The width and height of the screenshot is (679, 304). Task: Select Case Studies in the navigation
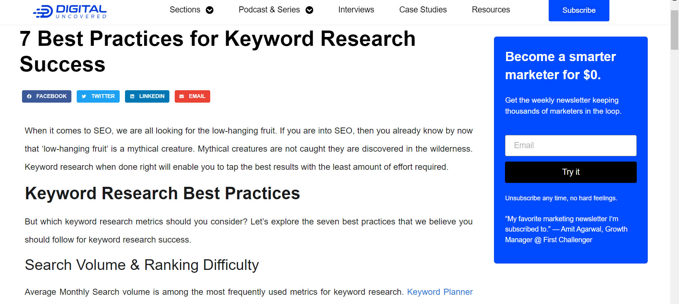[x=423, y=10]
